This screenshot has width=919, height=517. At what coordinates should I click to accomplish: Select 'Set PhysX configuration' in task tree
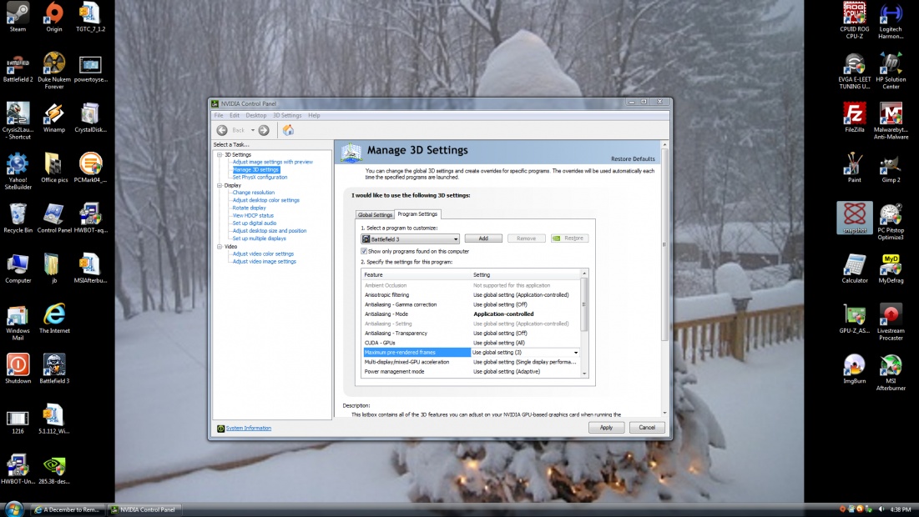coord(260,177)
